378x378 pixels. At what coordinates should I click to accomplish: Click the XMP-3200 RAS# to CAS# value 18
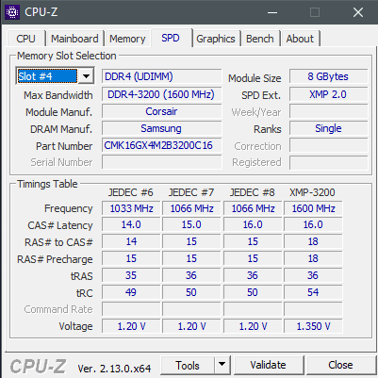coord(313,241)
